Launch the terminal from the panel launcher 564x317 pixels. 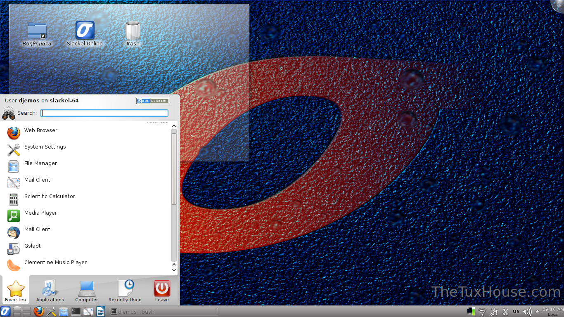(x=76, y=311)
